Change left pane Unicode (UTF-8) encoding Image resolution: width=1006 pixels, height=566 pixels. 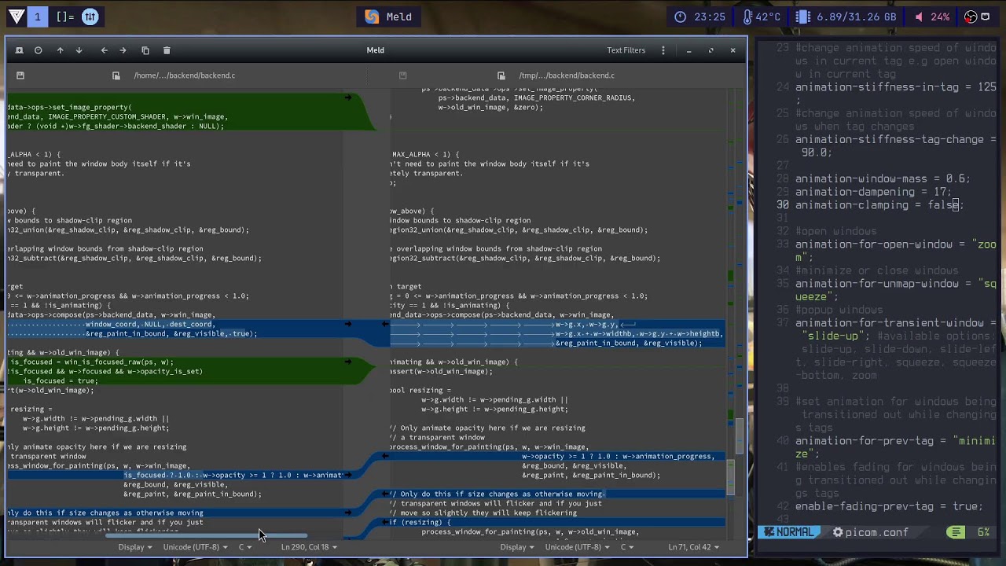(195, 547)
